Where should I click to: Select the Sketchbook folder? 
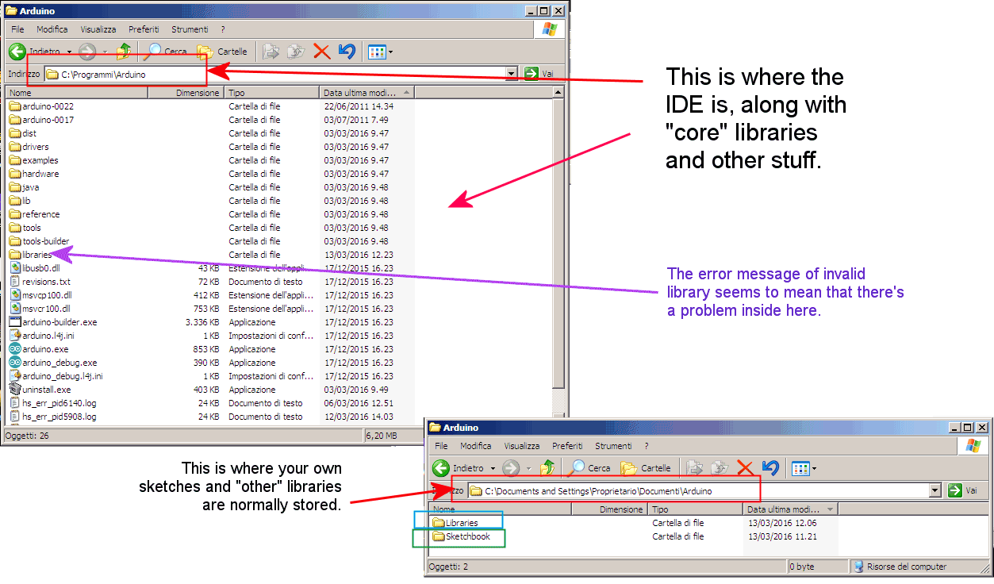point(461,536)
